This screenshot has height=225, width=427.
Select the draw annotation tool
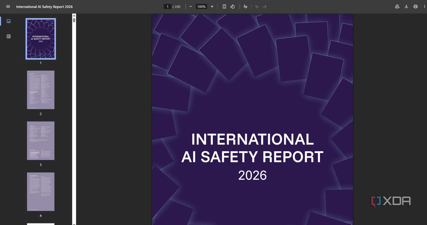[245, 7]
